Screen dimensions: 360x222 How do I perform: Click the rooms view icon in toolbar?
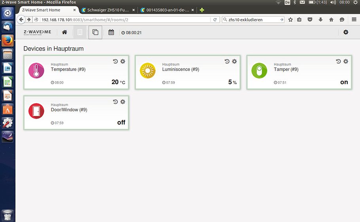pos(80,32)
